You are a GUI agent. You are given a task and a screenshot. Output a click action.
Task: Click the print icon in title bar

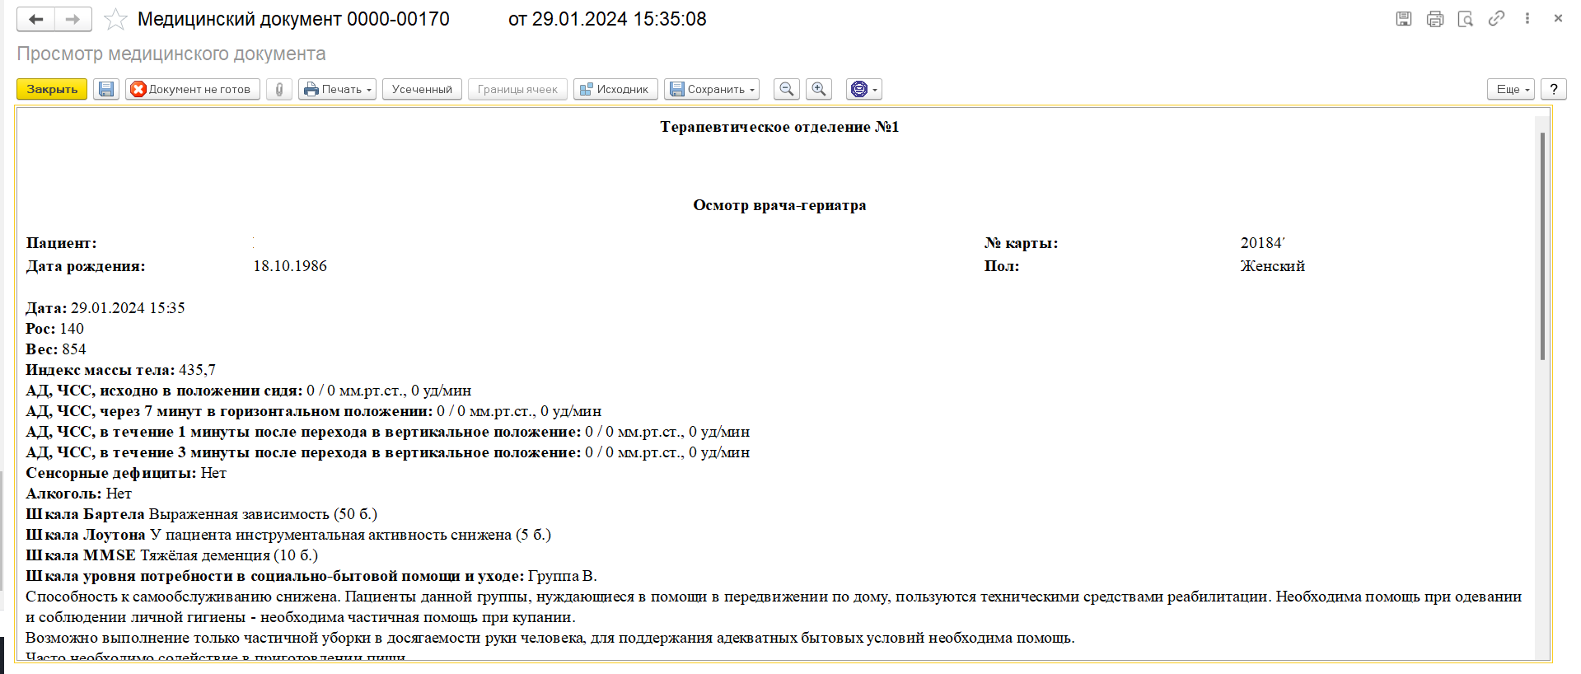click(x=1435, y=19)
